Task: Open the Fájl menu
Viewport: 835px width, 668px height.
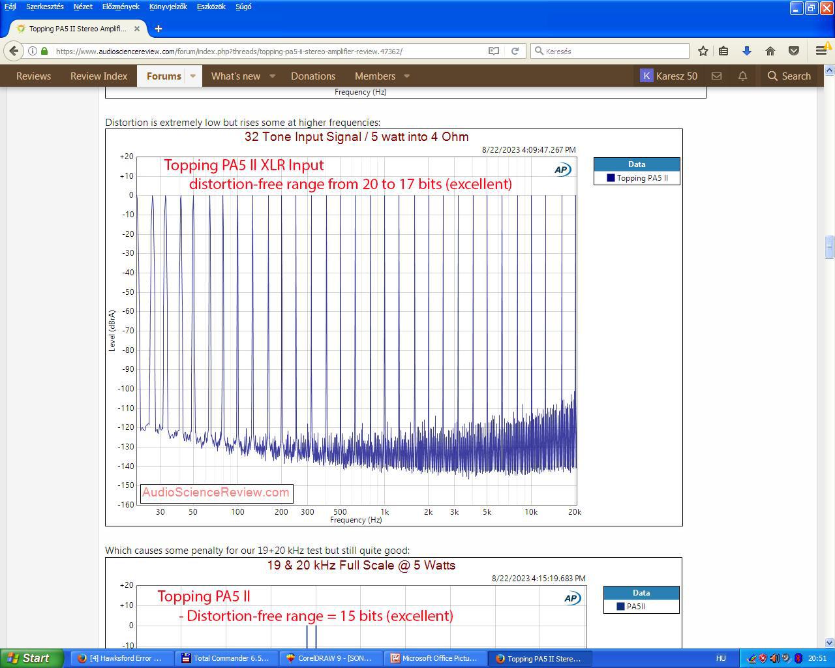Action: [x=10, y=7]
